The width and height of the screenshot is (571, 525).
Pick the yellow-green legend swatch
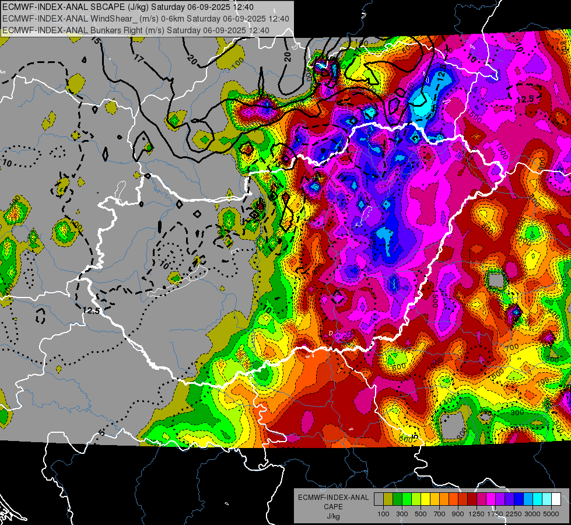(x=416, y=499)
